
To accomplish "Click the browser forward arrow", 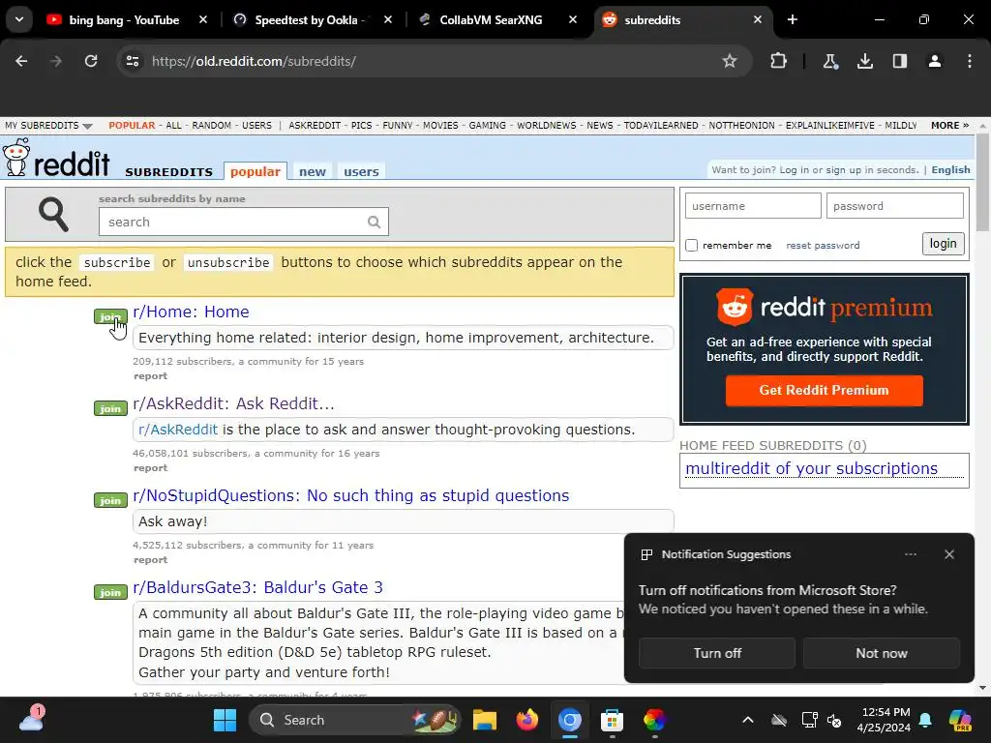I will coord(56,61).
